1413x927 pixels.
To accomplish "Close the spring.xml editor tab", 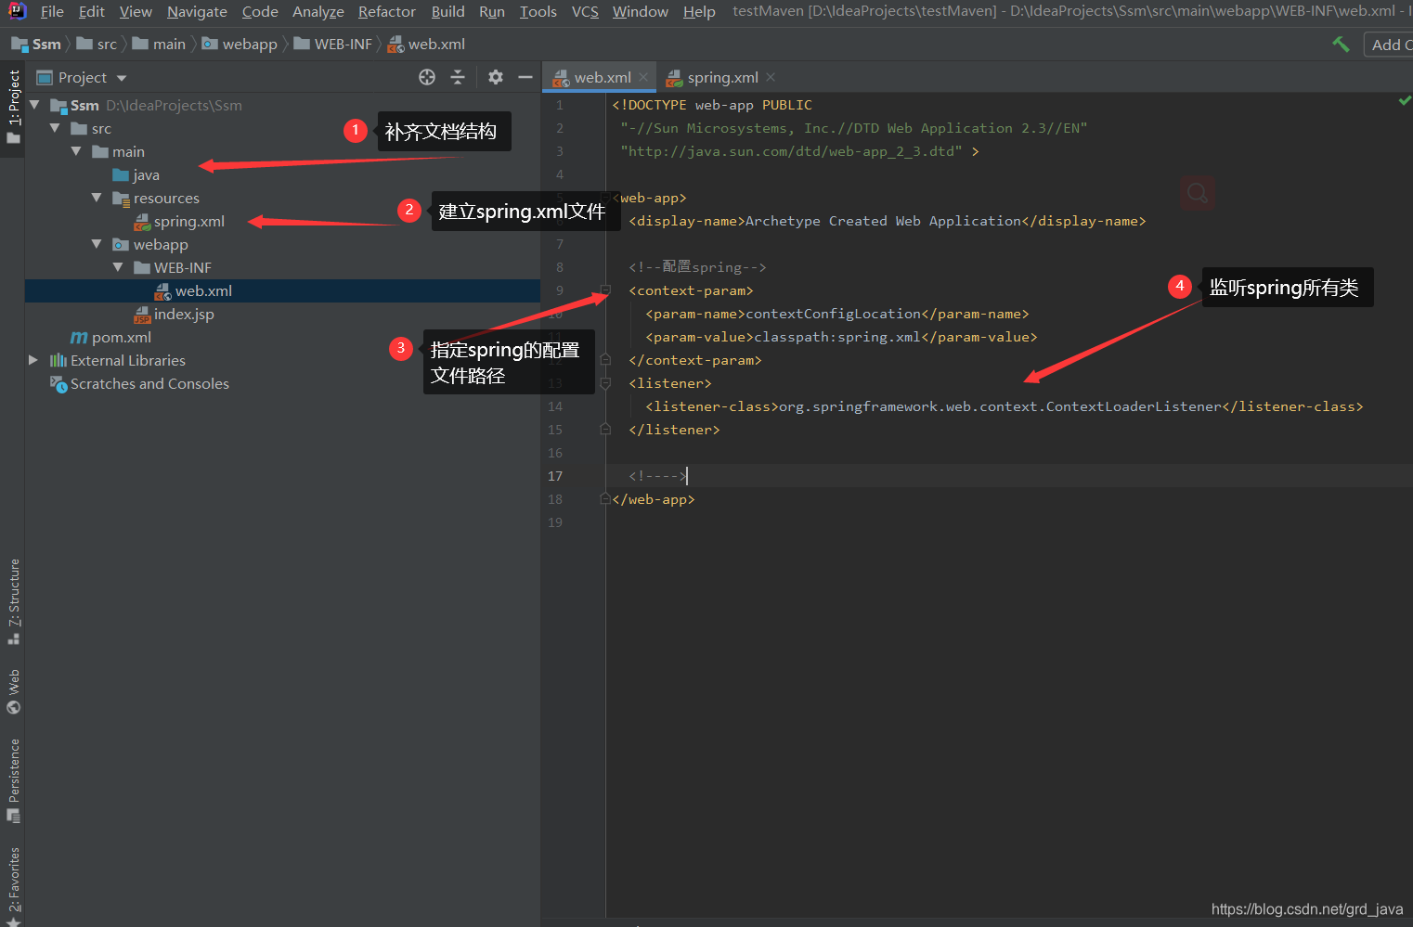I will coord(771,77).
